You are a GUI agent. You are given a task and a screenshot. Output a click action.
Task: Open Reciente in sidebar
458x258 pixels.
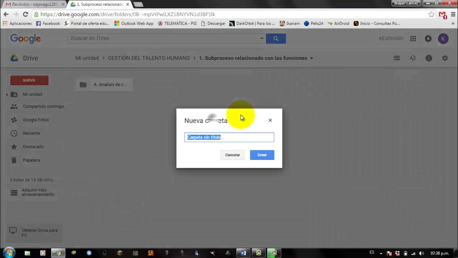coord(31,133)
